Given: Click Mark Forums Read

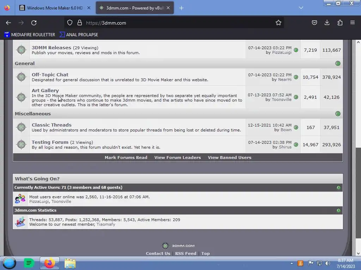Looking at the screenshot, I should pos(126,157).
